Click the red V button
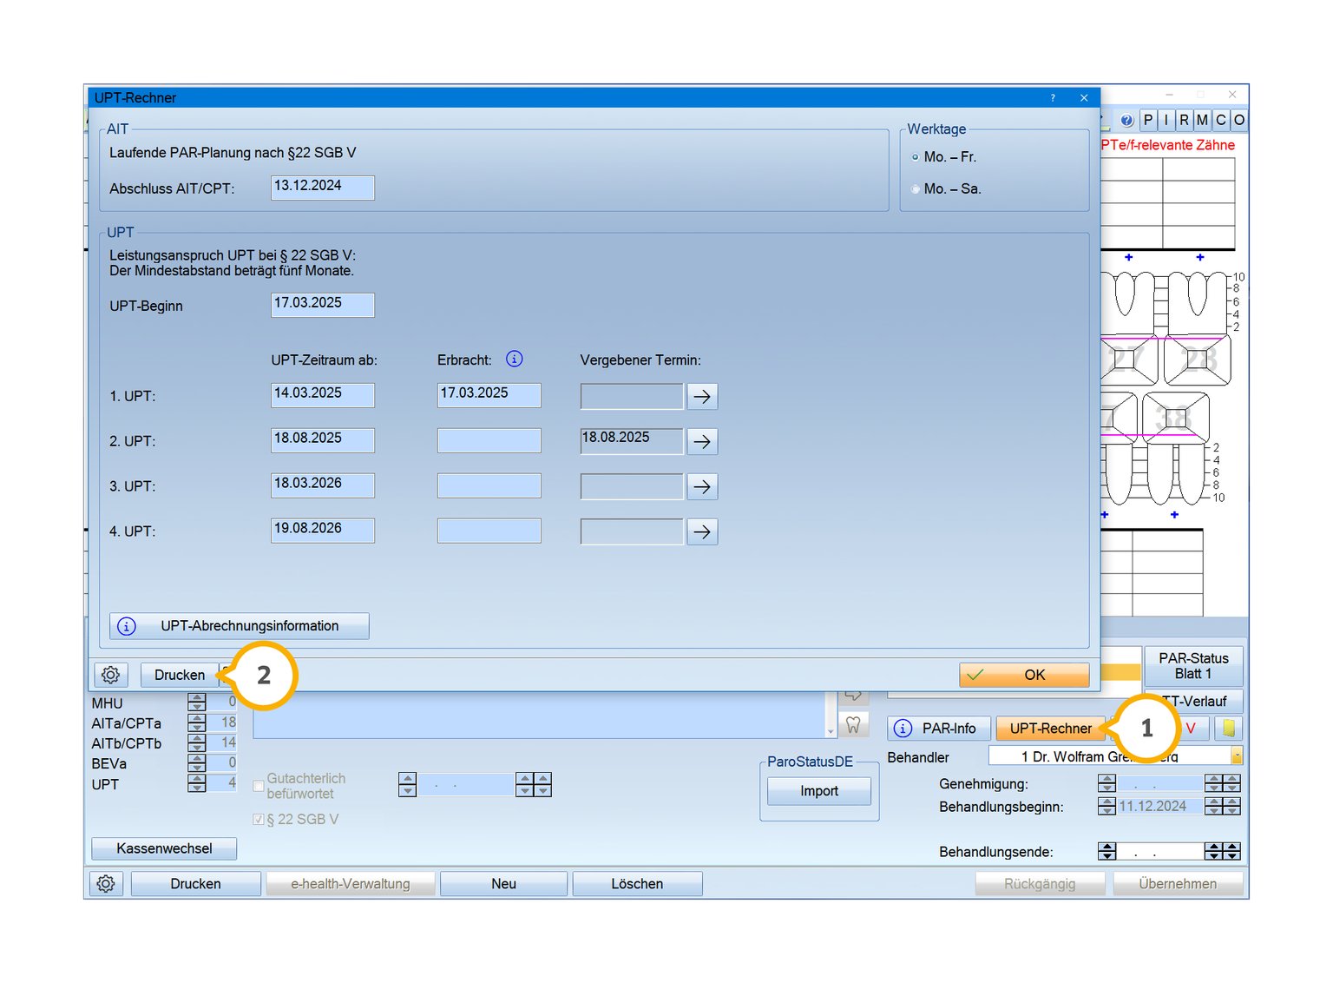 [1192, 729]
